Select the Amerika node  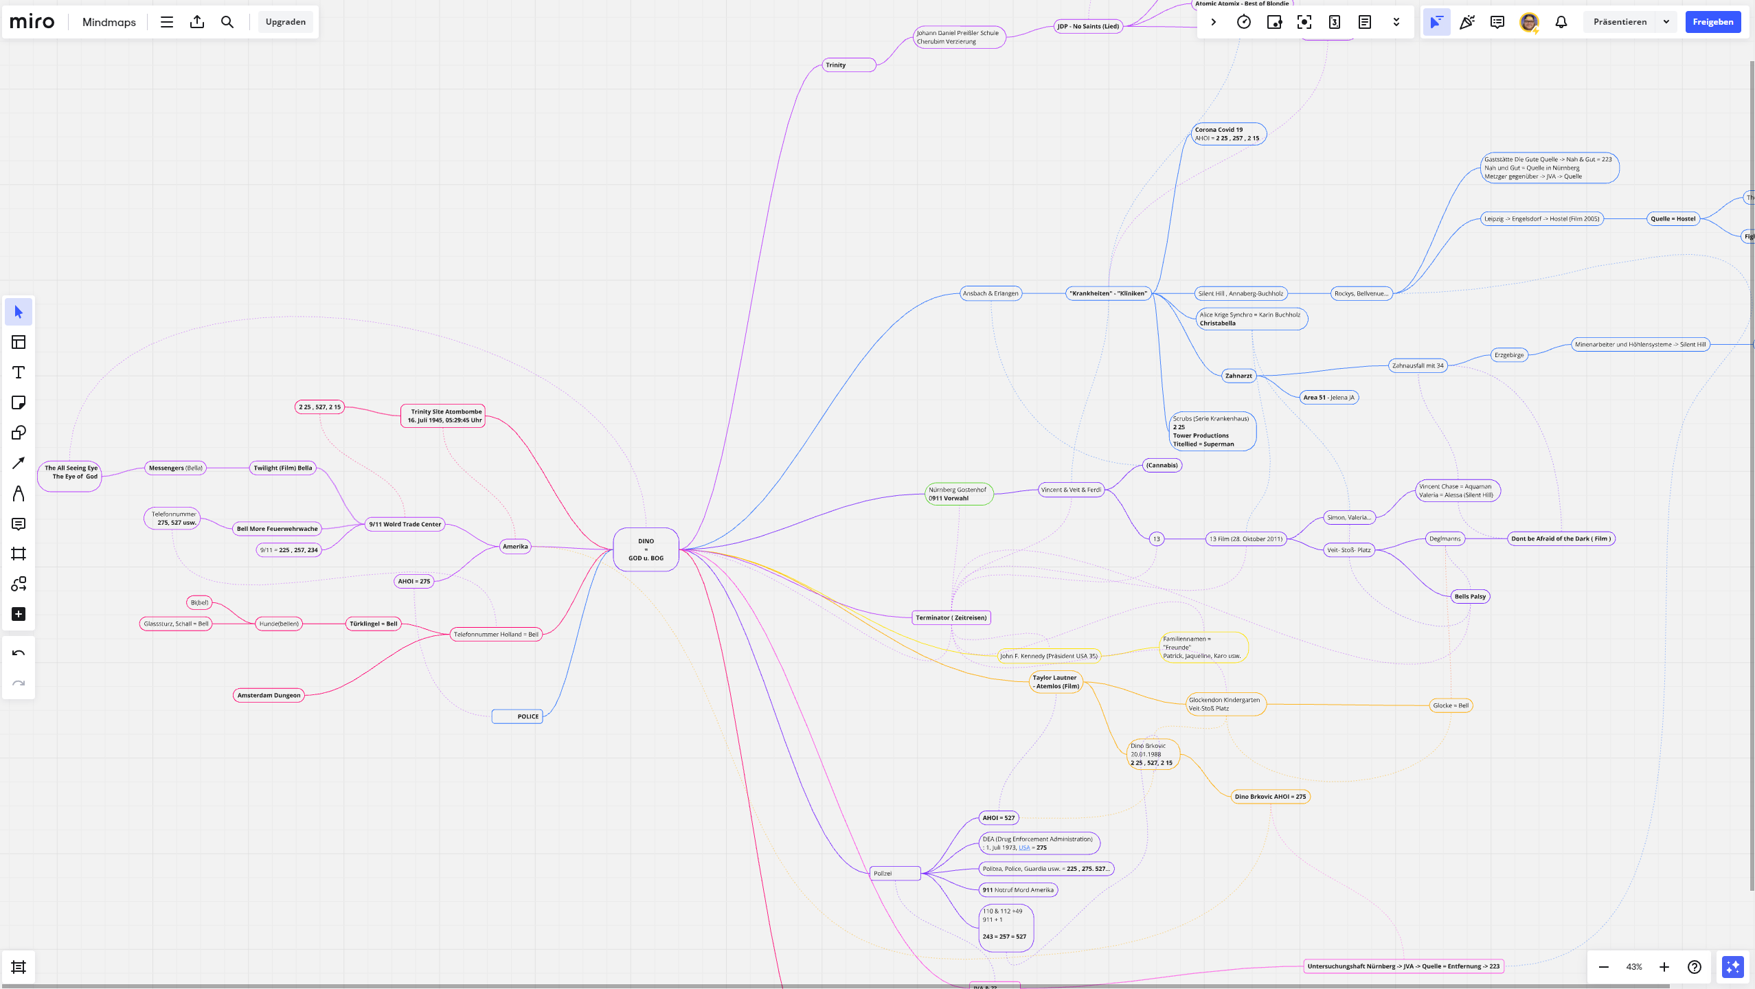515,547
